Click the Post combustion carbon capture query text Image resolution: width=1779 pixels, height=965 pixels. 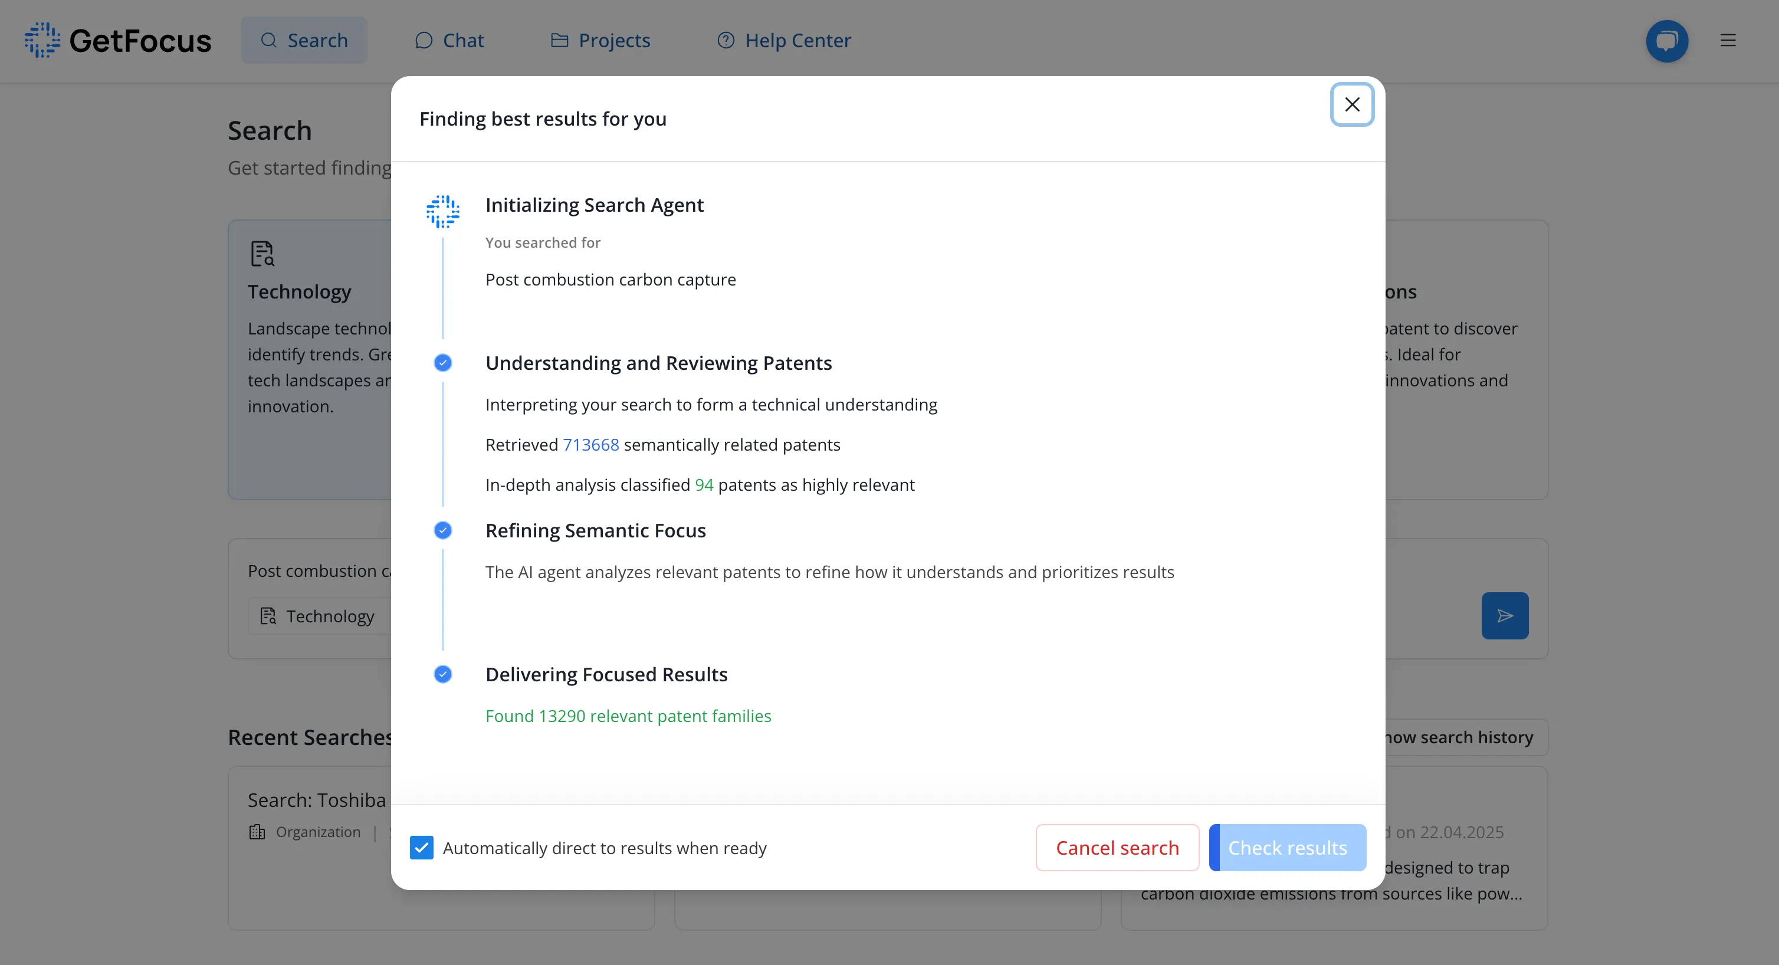pos(610,279)
